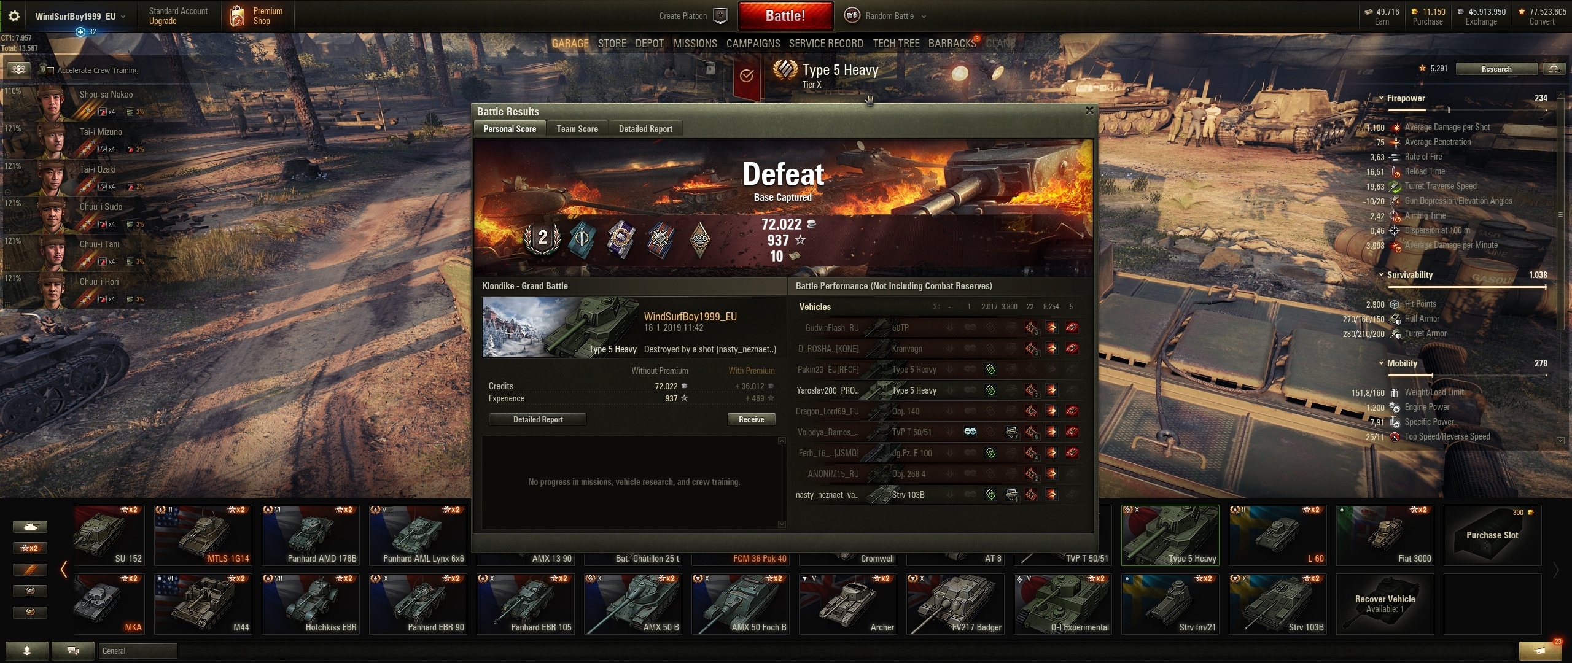Toggle the x2 bonus carousel filter
Image resolution: width=1572 pixels, height=663 pixels.
click(x=29, y=548)
